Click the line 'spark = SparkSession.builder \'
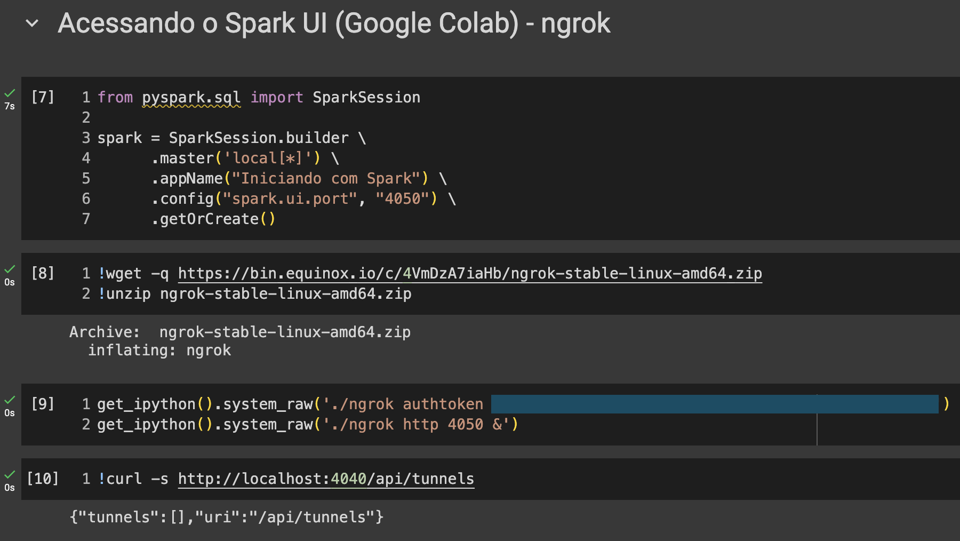The image size is (960, 541). point(231,138)
